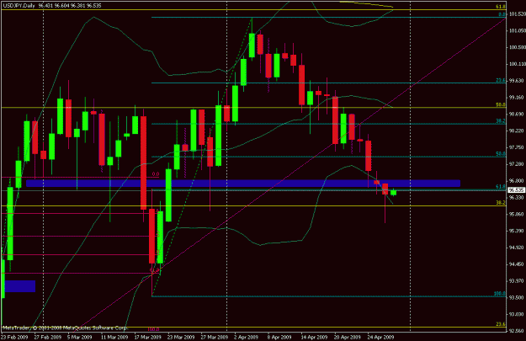
Task: Click the 8 Apr 2009 date label
Action: (x=279, y=337)
